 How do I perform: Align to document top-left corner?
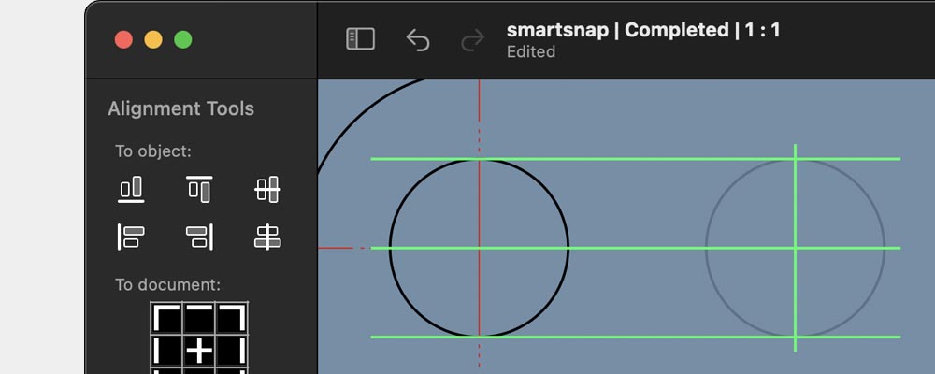[166, 319]
